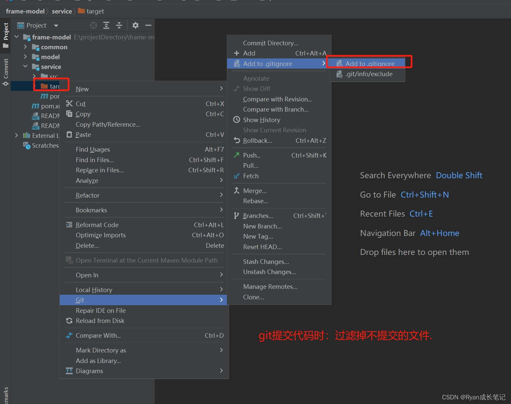
Task: Open the Open In submenu
Action: (144, 275)
